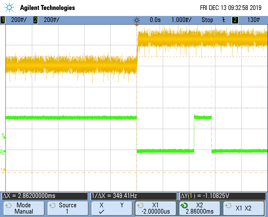This screenshot has width=268, height=217.
Task: Click the time reference star icon
Action: point(137,20)
